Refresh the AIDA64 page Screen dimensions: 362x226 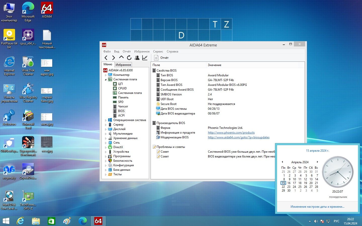129,58
